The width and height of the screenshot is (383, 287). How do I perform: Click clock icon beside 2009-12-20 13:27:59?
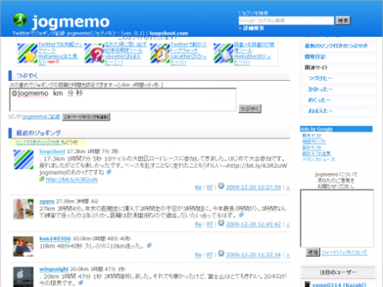[x=221, y=186]
